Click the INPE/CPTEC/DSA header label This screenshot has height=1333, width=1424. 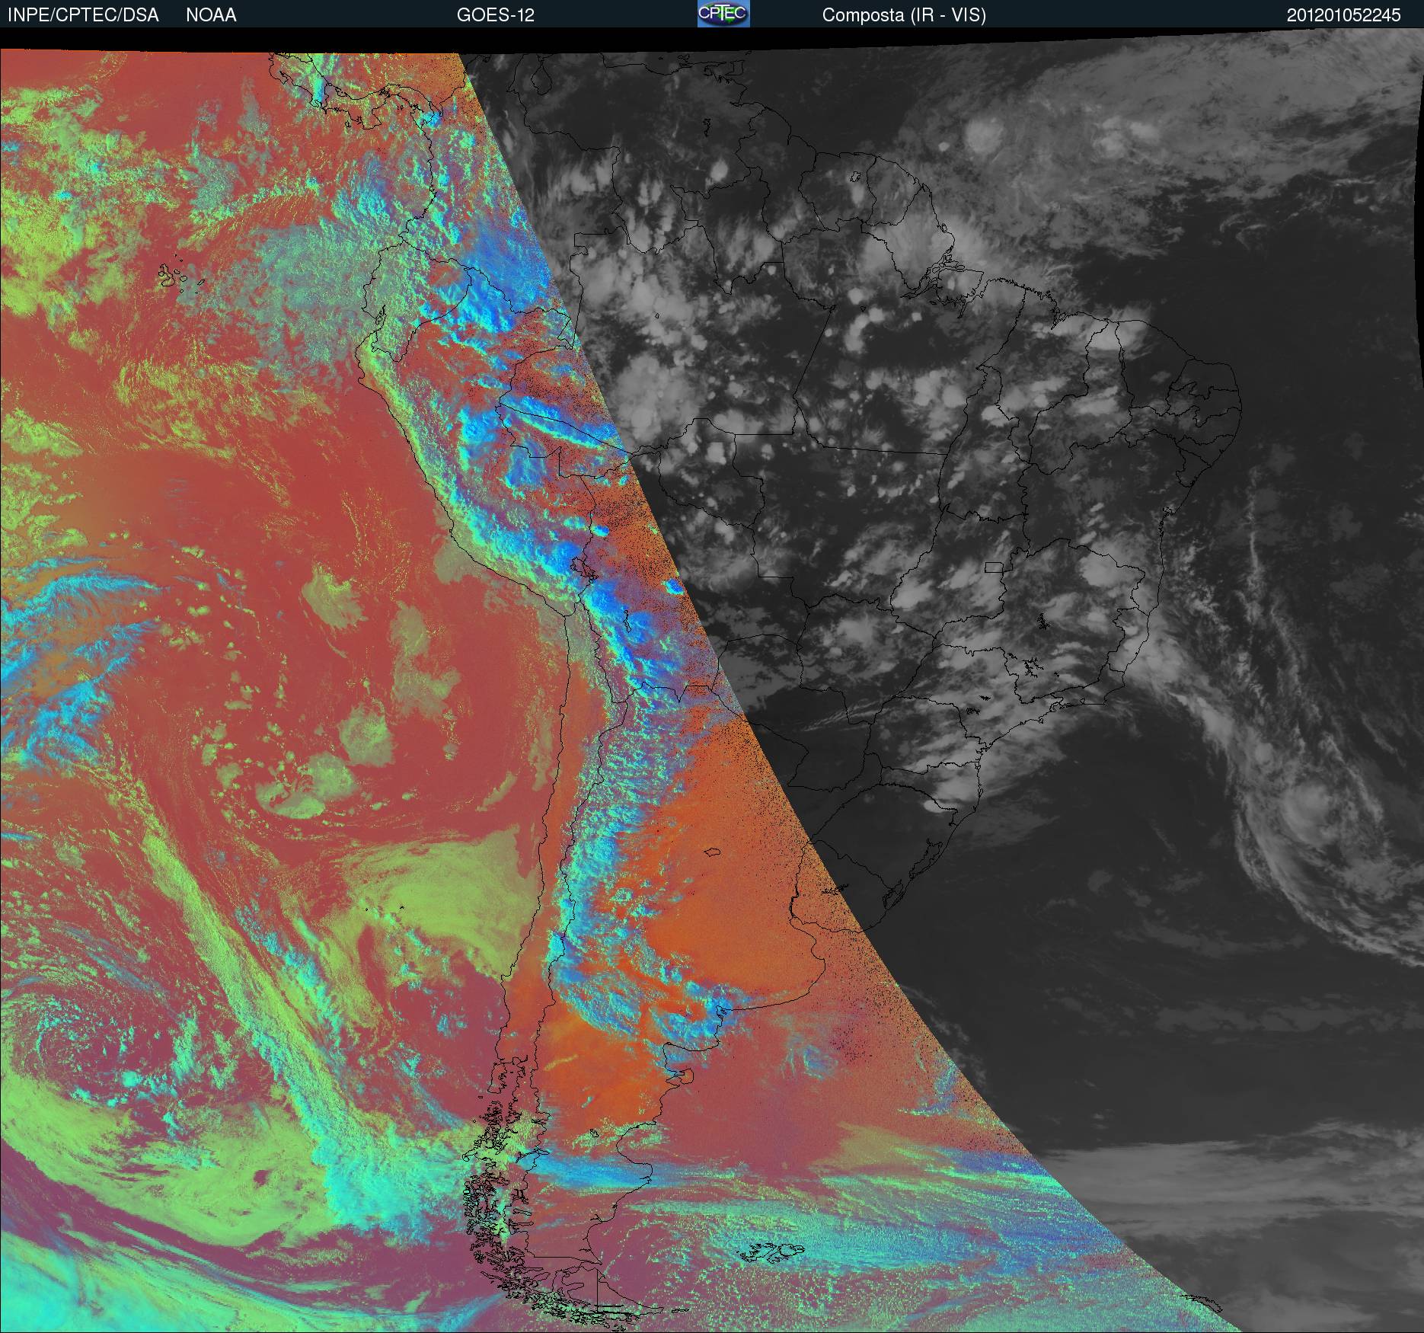(x=83, y=15)
